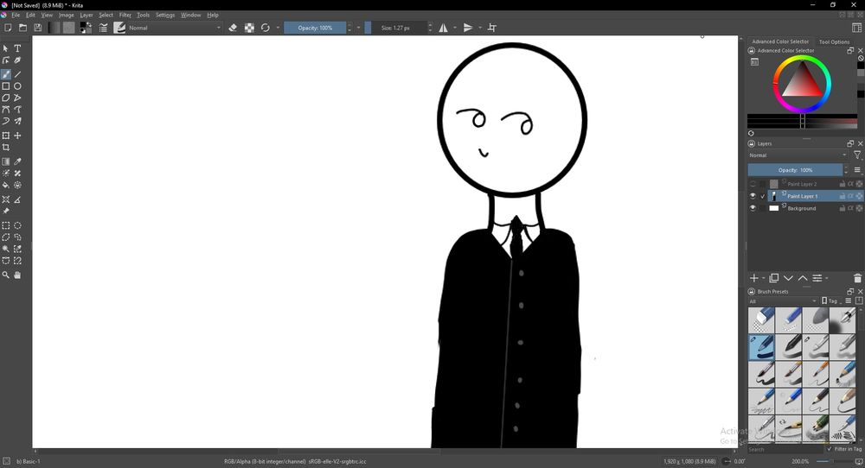This screenshot has height=468, width=865.
Task: Select the Rectangle tool
Action: tap(6, 85)
